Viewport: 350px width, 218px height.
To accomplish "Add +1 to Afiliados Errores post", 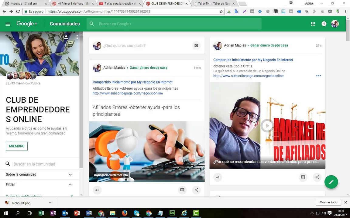I will (97, 190).
